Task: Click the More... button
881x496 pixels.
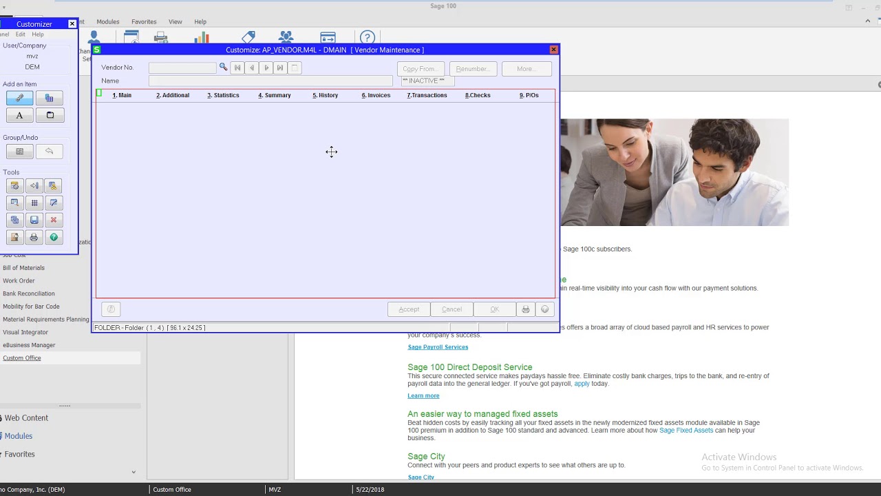Action: coord(526,69)
